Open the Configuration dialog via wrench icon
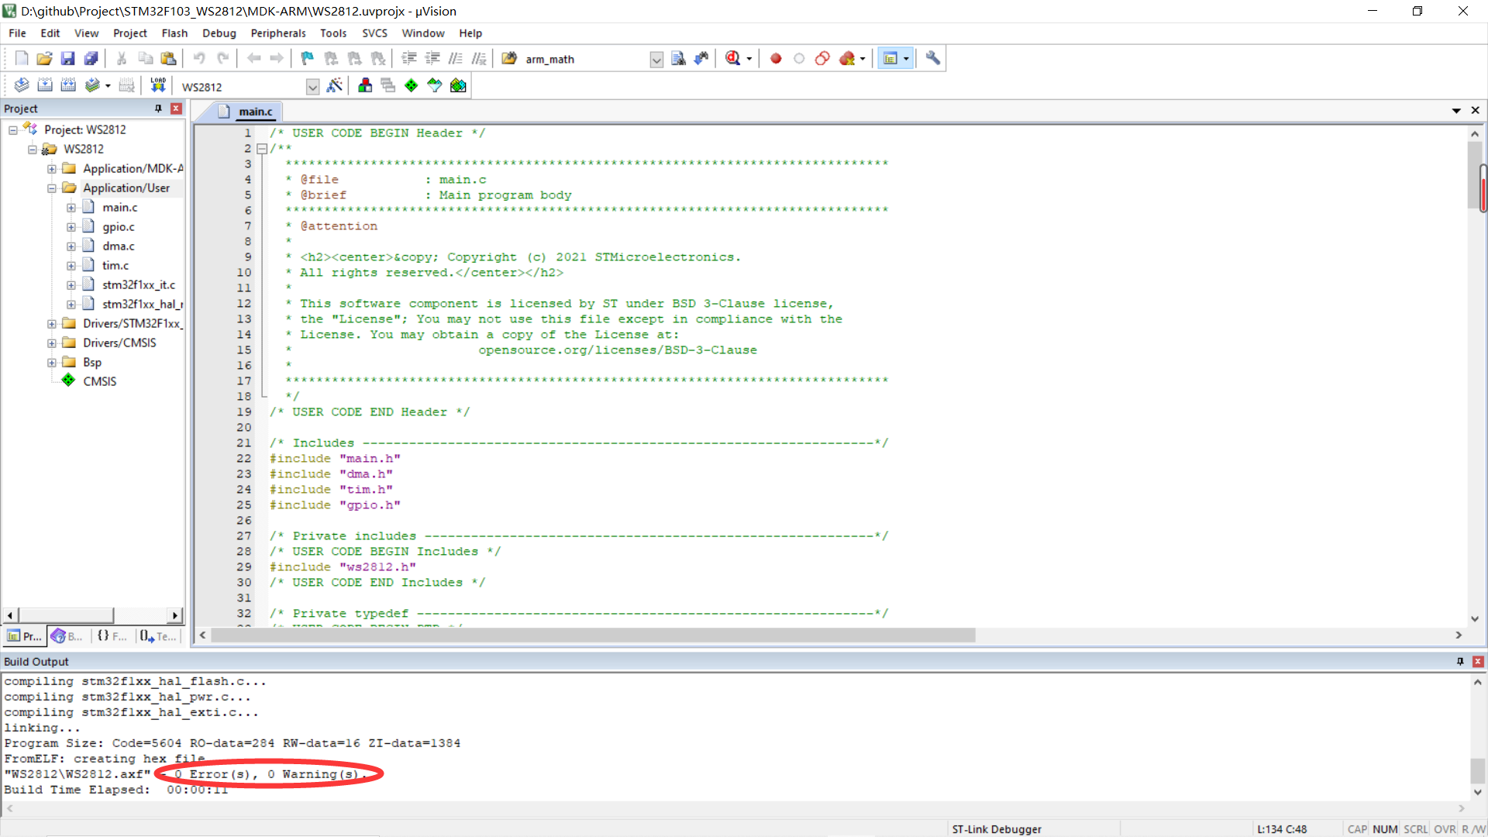1488x837 pixels. [x=932, y=58]
